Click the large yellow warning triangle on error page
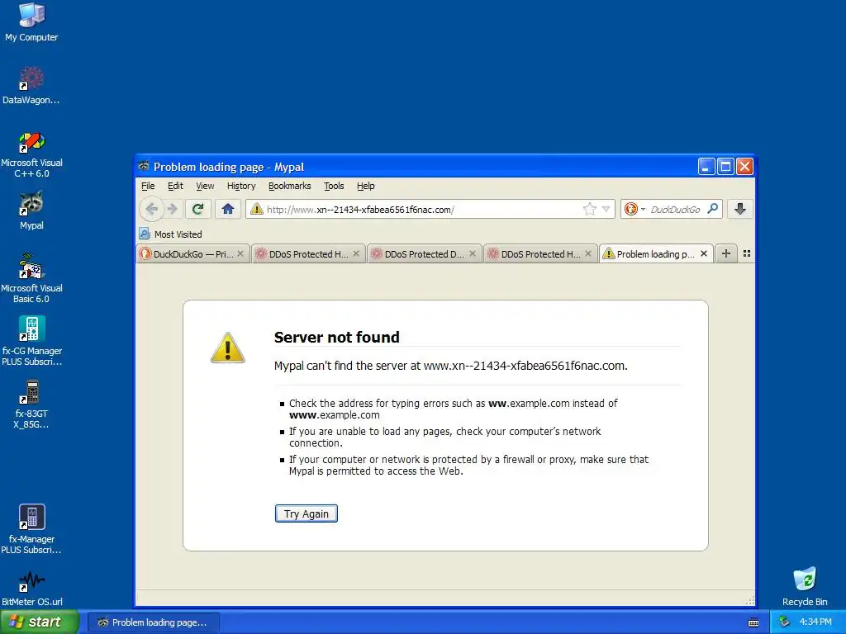This screenshot has height=634, width=846. [228, 348]
